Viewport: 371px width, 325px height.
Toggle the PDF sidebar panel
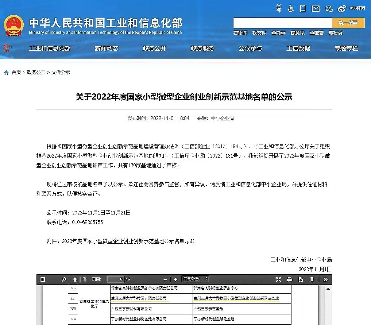click(x=43, y=279)
